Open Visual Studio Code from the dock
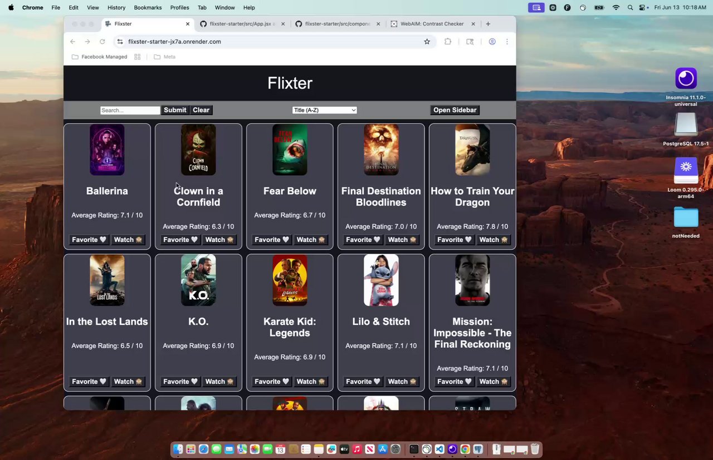The height and width of the screenshot is (460, 713). [439, 449]
